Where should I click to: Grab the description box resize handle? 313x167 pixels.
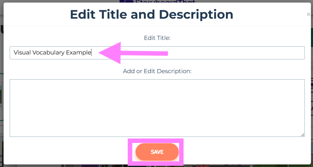[x=302, y=135]
